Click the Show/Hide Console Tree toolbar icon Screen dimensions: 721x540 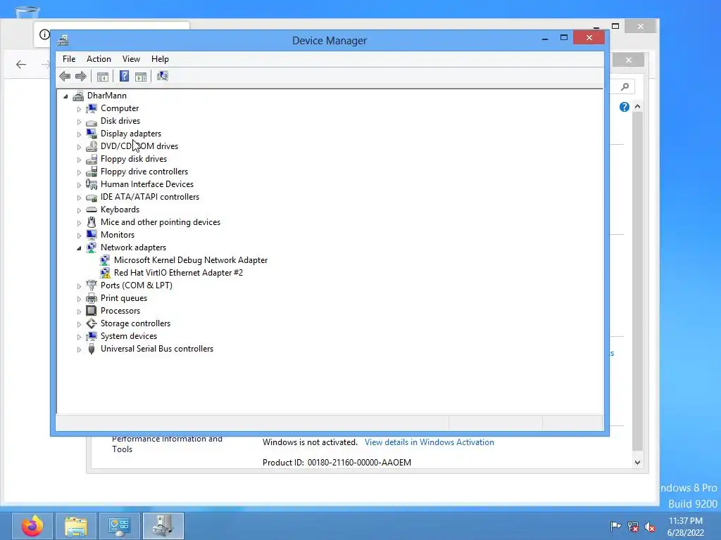[x=103, y=77]
